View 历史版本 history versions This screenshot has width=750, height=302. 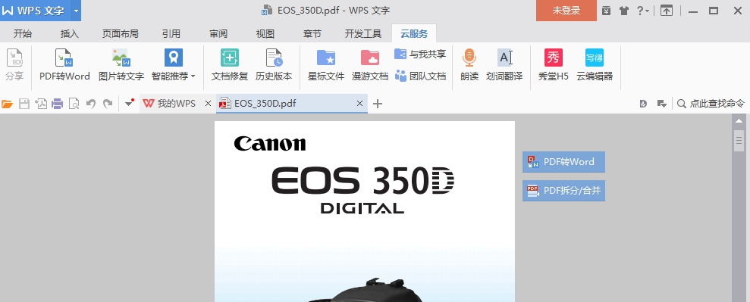pyautogui.click(x=274, y=65)
